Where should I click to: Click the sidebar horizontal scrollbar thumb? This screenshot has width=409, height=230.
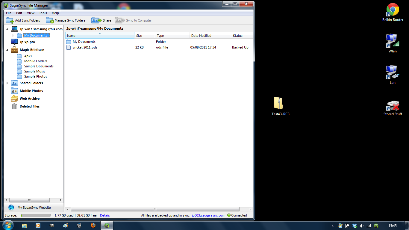29,200
